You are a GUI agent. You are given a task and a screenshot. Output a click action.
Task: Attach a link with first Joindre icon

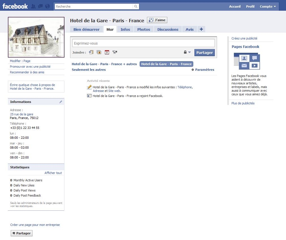[91, 52]
